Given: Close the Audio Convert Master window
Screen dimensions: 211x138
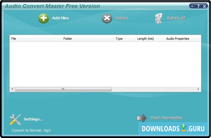Looking at the screenshot, I should 204,6.
